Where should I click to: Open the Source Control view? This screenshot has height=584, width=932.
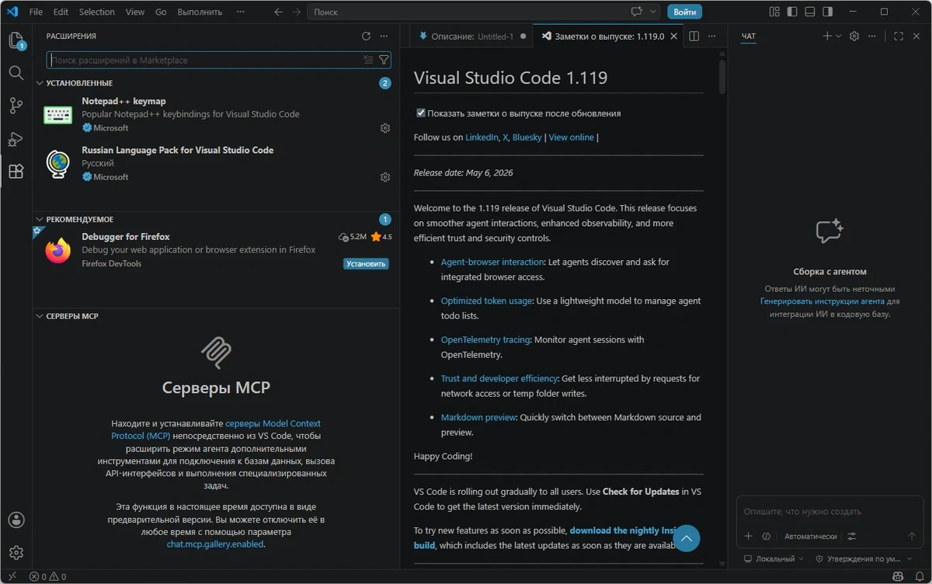[16, 106]
